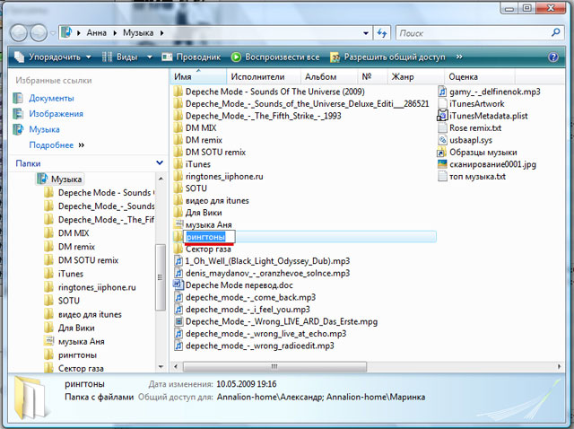Viewport: 574px width, 429px height.
Task: Sort by the Жанр column header
Action: click(415, 76)
